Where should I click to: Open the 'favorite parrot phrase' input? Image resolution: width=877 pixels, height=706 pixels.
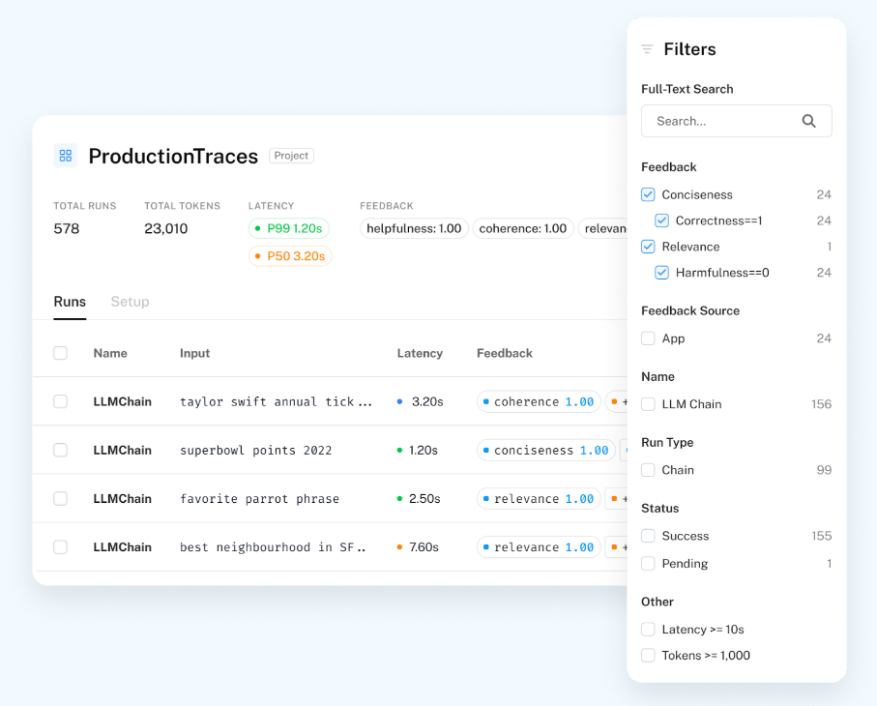(x=259, y=498)
